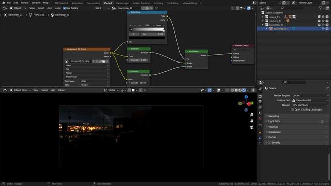Open the Render properties tab icon
Screen dimensions: 331x186
click(x=260, y=96)
